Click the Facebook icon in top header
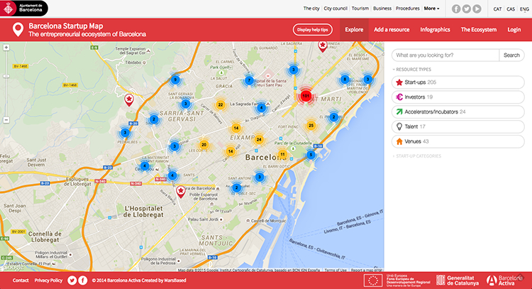 pyautogui.click(x=455, y=9)
